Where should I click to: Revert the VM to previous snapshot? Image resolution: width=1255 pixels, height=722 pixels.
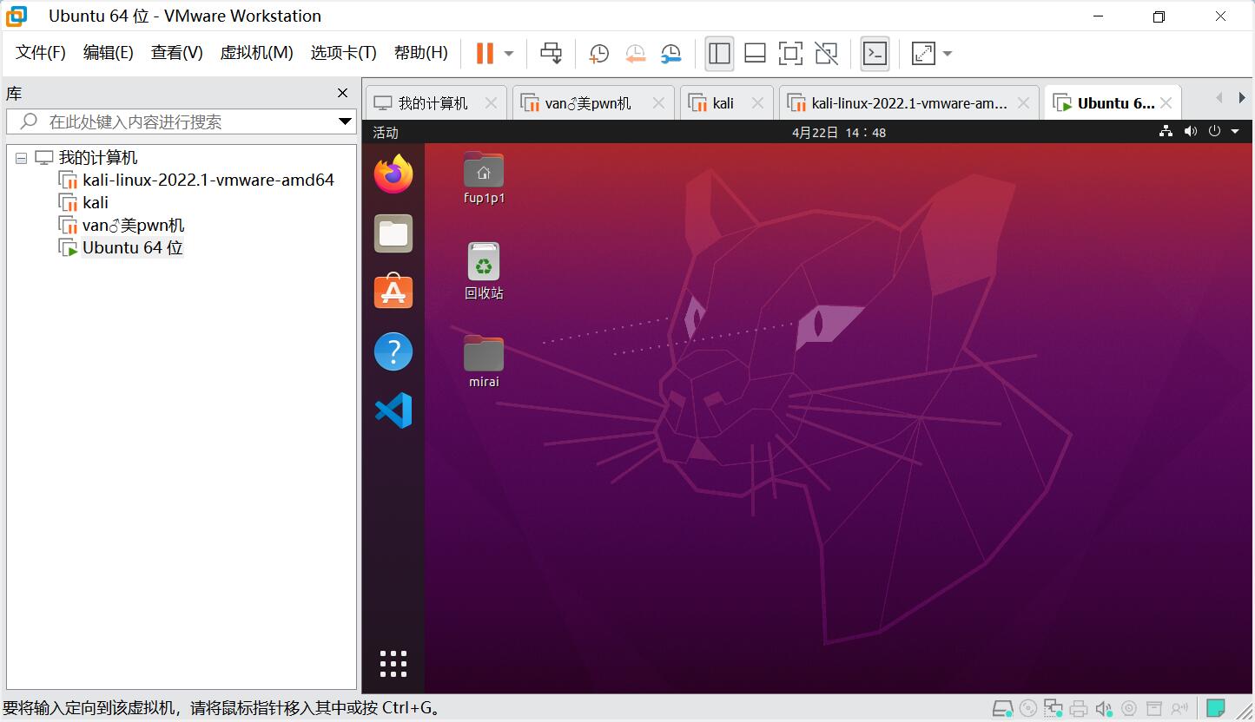coord(635,54)
